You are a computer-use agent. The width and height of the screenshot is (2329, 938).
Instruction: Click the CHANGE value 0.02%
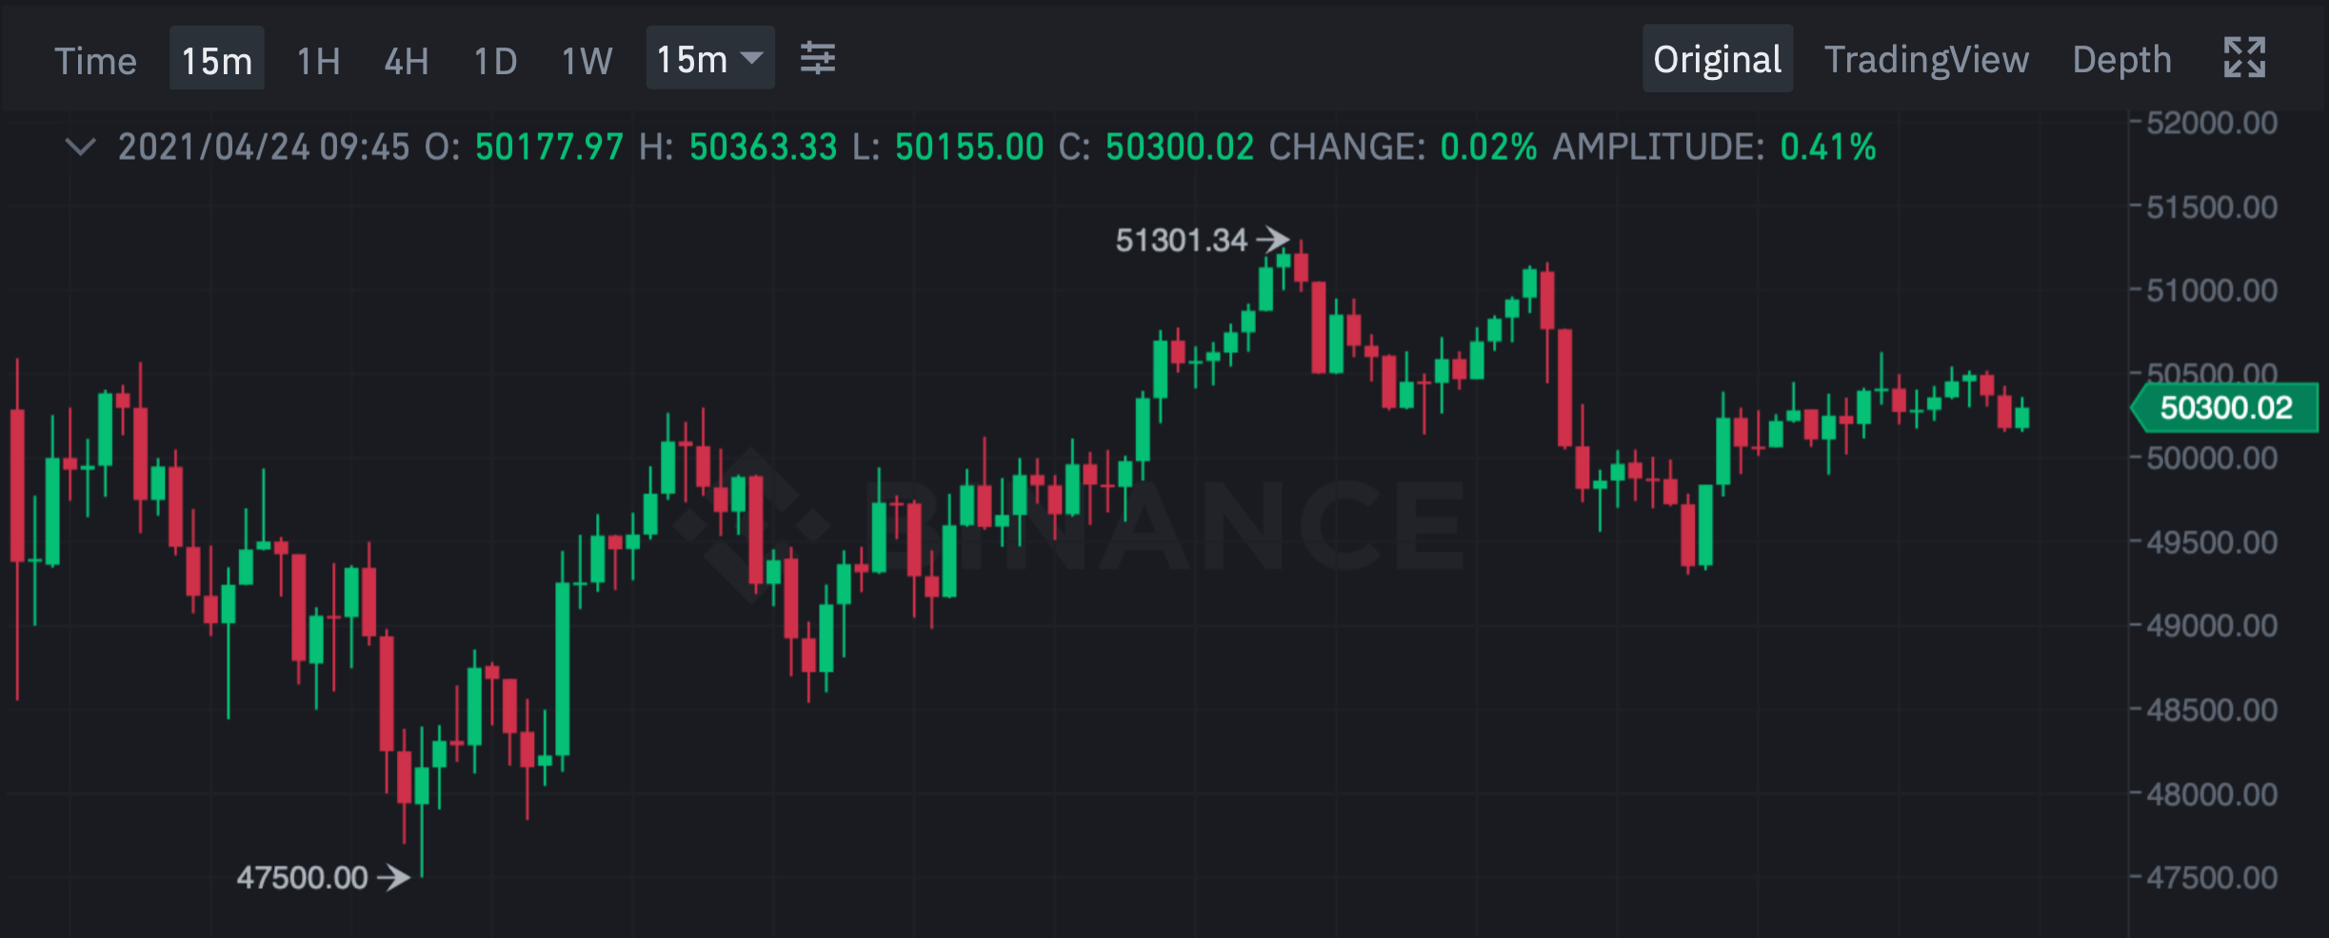pos(1488,147)
